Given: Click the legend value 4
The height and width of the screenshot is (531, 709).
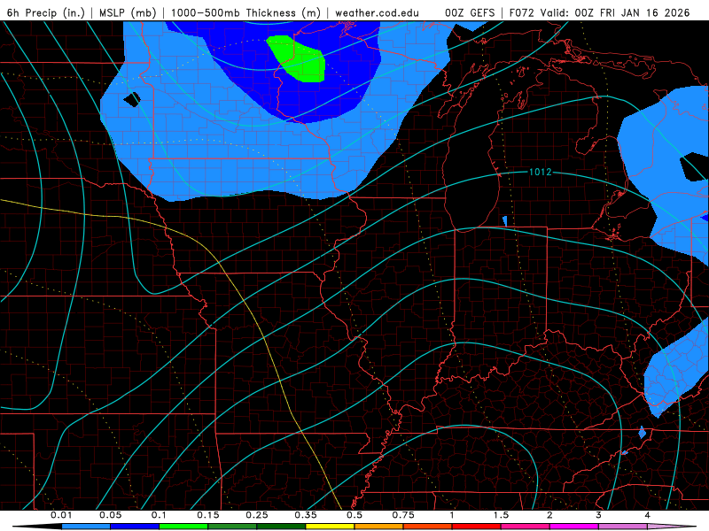Looking at the screenshot, I should tap(648, 515).
